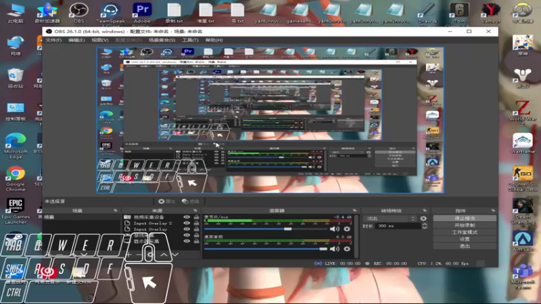The height and width of the screenshot is (304, 541).
Task: Adjust 麦克风/Aux volume slider
Action: coord(266,229)
